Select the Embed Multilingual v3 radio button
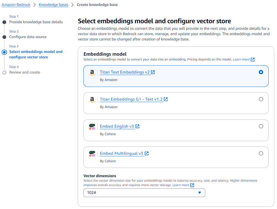277x209 pixels. tap(261, 153)
